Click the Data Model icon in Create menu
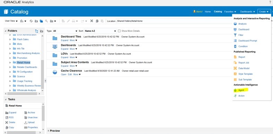The width and height of the screenshot is (273, 134). click(x=235, y=68)
